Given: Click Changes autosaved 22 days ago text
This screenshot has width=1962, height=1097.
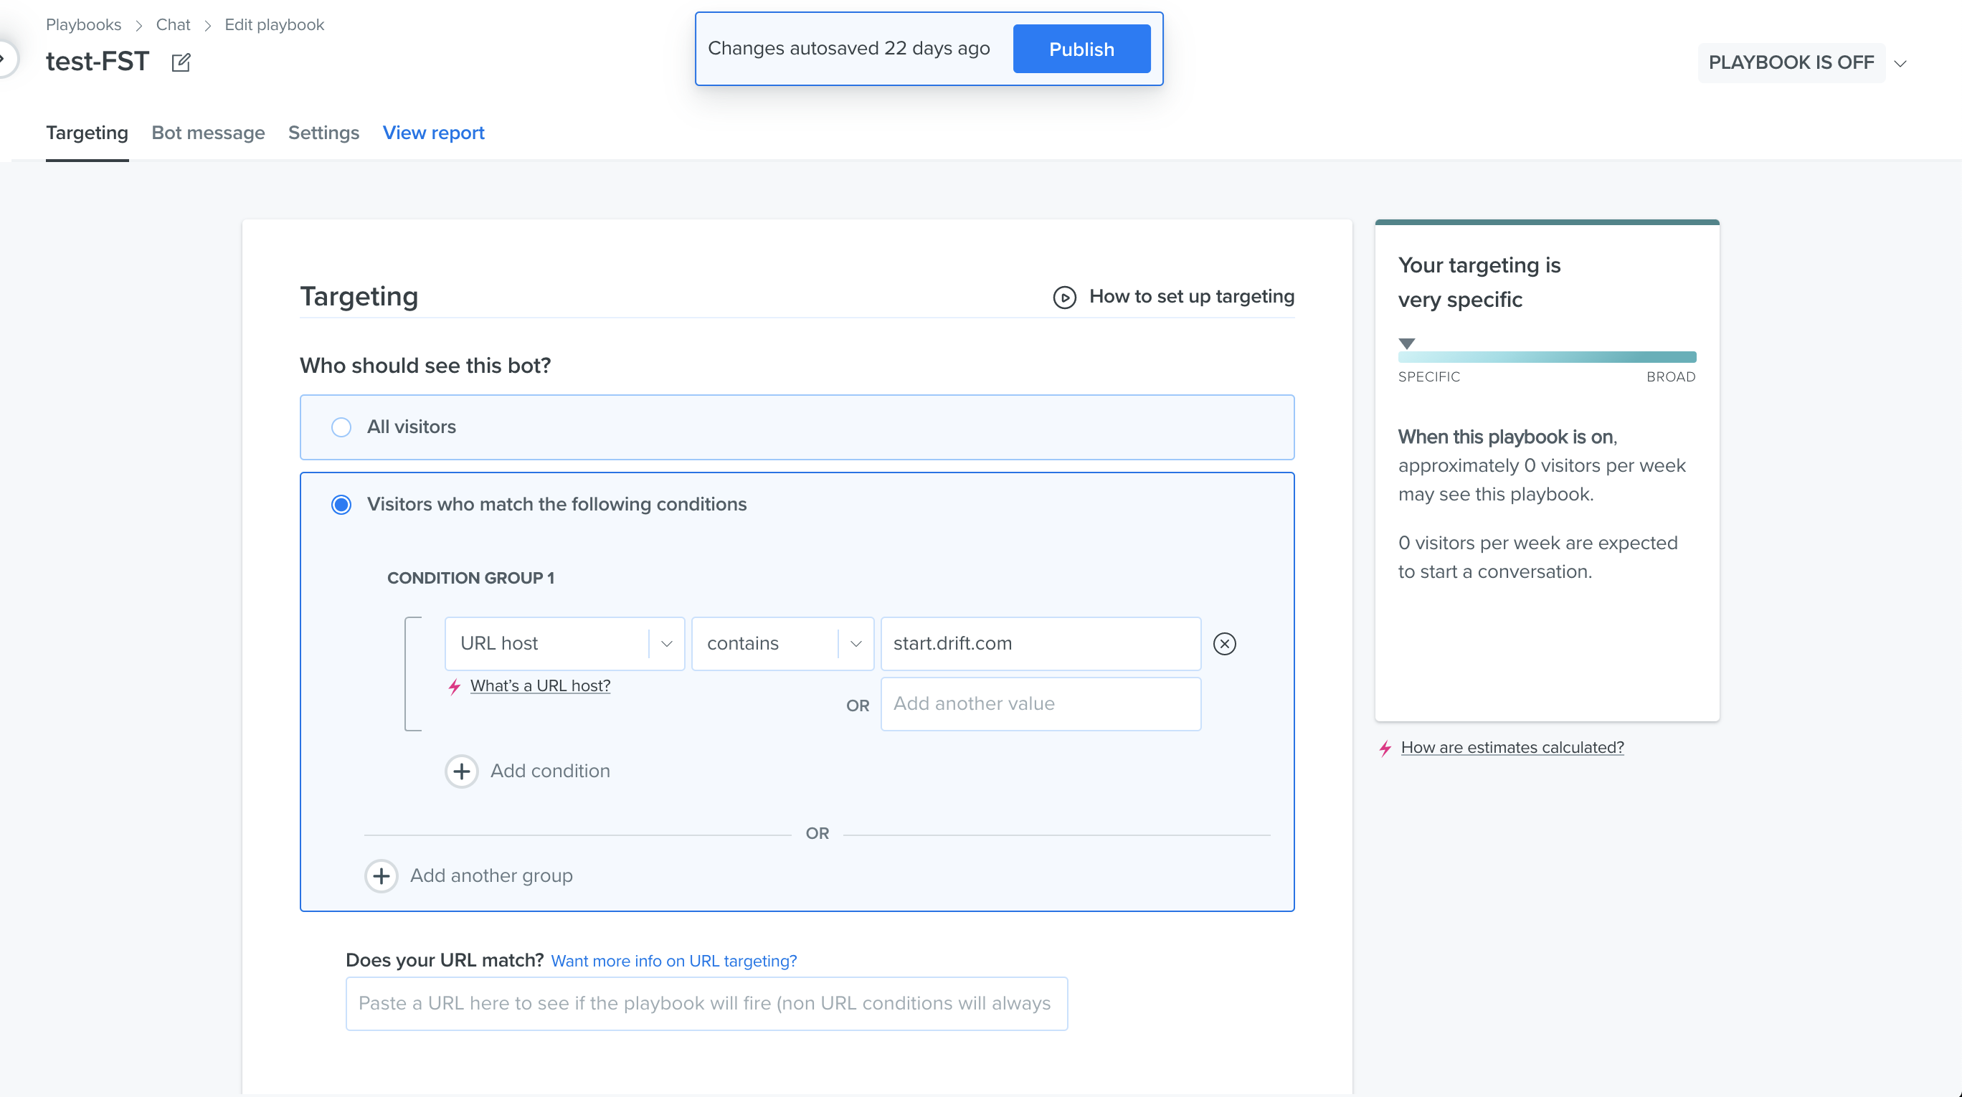Looking at the screenshot, I should point(848,49).
